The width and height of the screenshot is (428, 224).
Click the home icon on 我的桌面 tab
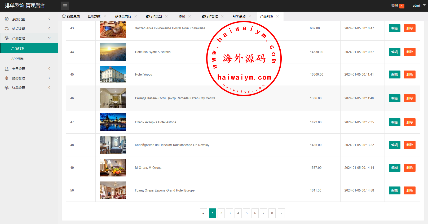click(x=64, y=16)
